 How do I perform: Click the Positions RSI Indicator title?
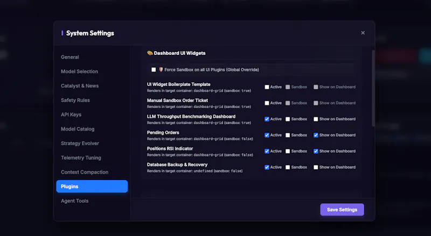pos(170,148)
